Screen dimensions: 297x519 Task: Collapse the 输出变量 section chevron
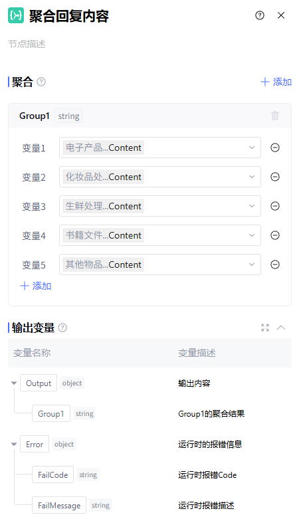click(x=281, y=328)
